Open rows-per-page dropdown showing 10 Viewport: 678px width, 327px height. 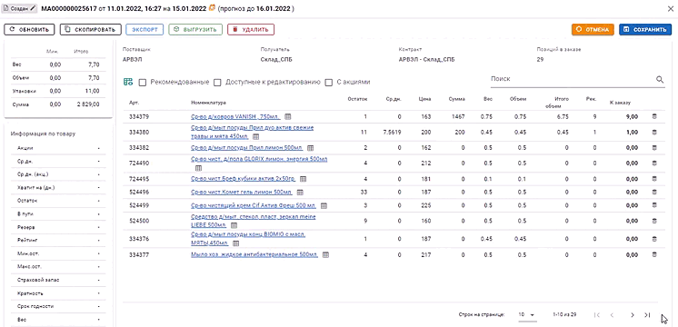[527, 315]
